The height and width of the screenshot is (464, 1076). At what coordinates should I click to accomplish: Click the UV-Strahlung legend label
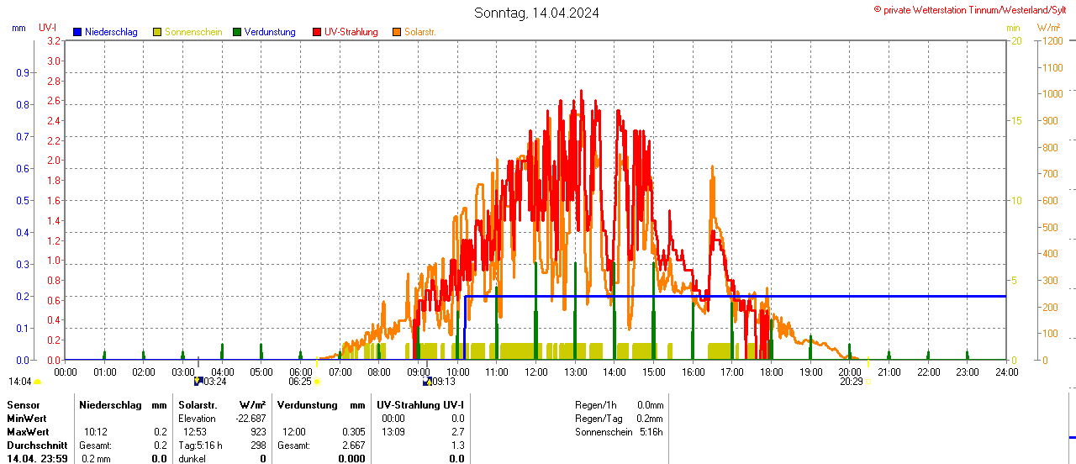[351, 32]
